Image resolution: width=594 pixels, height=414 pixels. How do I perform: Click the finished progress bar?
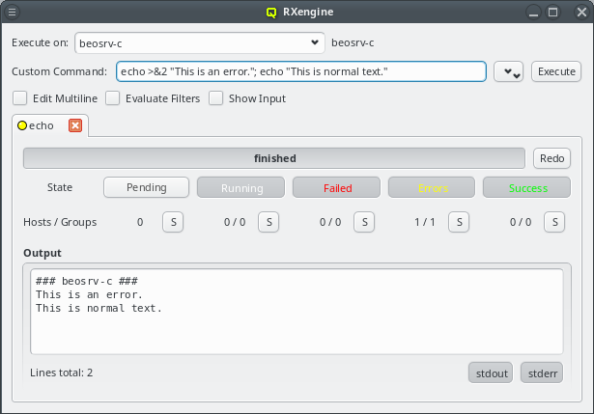(x=274, y=158)
